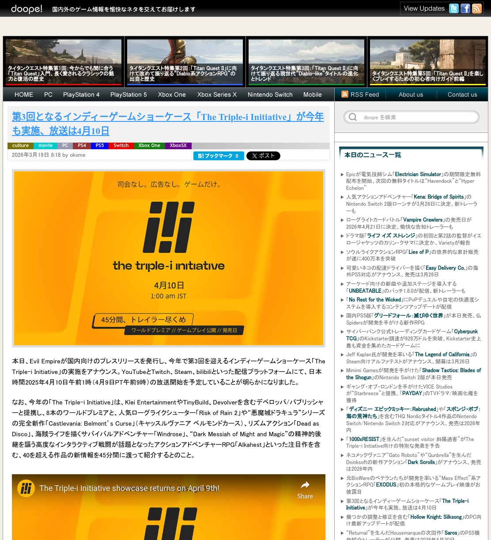Select the culture tag
This screenshot has height=540, width=491.
[20, 145]
